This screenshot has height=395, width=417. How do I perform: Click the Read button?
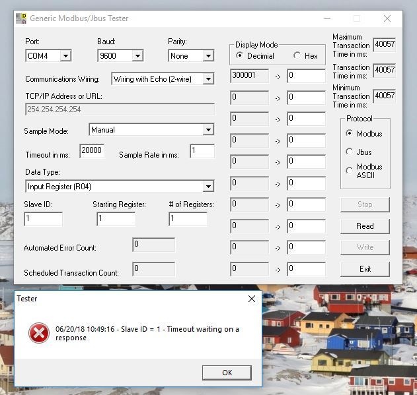click(365, 226)
